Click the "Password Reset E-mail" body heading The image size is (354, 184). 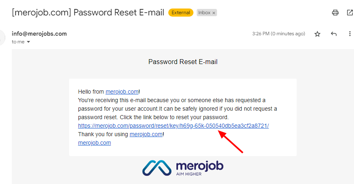[183, 62]
